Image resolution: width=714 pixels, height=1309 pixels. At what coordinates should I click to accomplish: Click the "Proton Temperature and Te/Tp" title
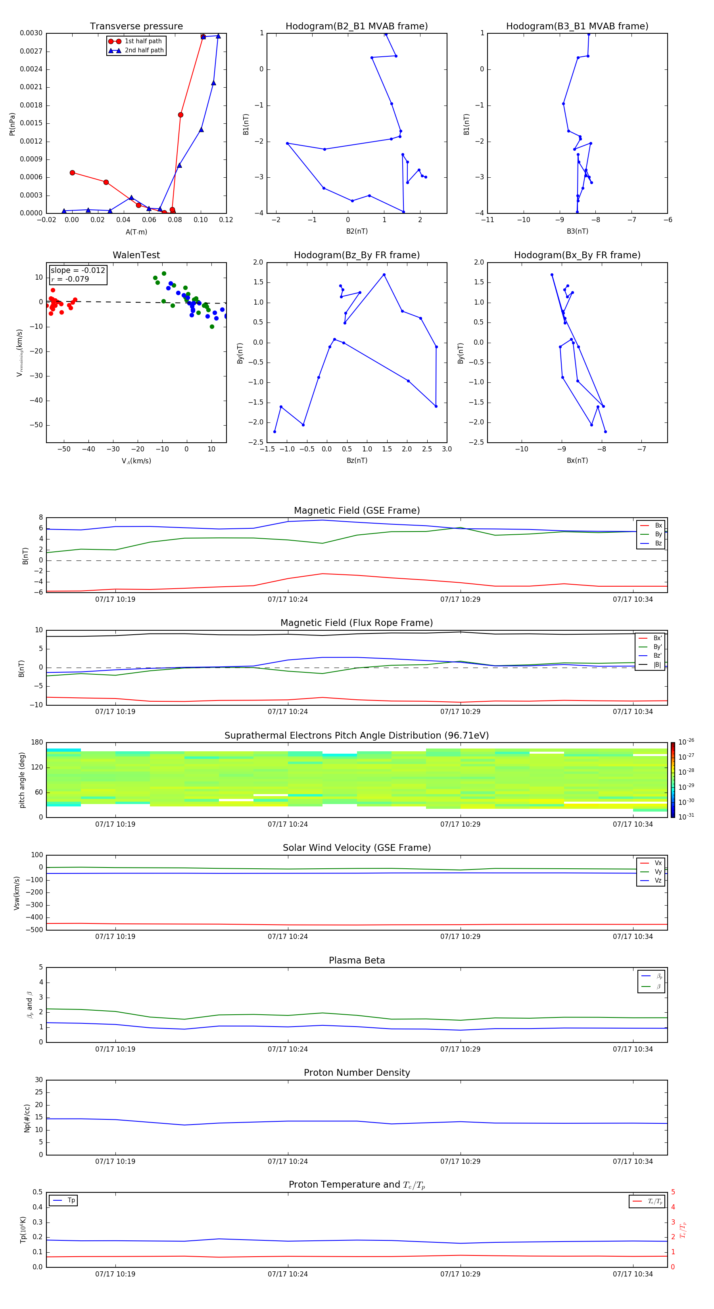tap(357, 1185)
